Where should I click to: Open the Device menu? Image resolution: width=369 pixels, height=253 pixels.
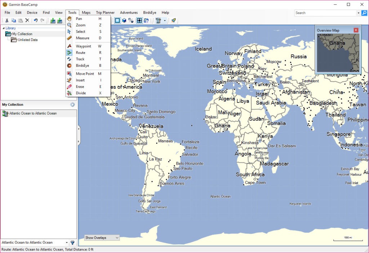click(32, 13)
